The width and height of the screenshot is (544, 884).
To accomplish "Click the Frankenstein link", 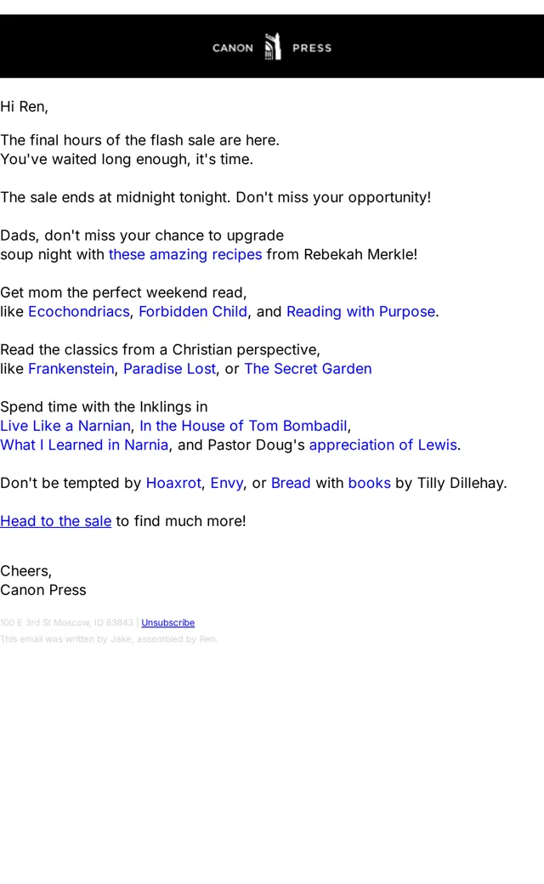I will pyautogui.click(x=71, y=369).
